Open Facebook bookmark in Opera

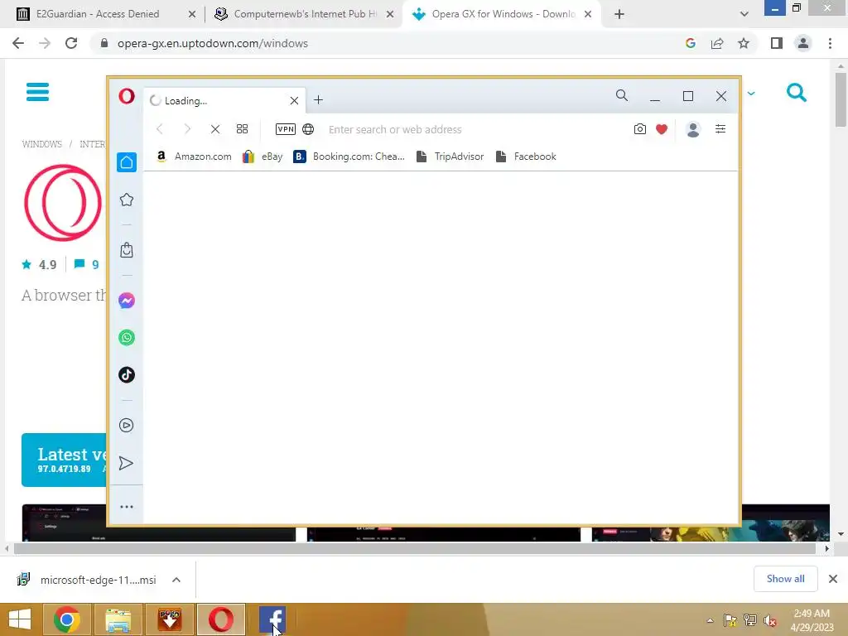tap(526, 157)
